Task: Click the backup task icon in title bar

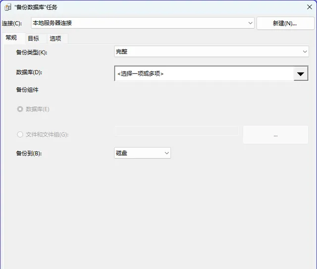Action: pyautogui.click(x=8, y=7)
